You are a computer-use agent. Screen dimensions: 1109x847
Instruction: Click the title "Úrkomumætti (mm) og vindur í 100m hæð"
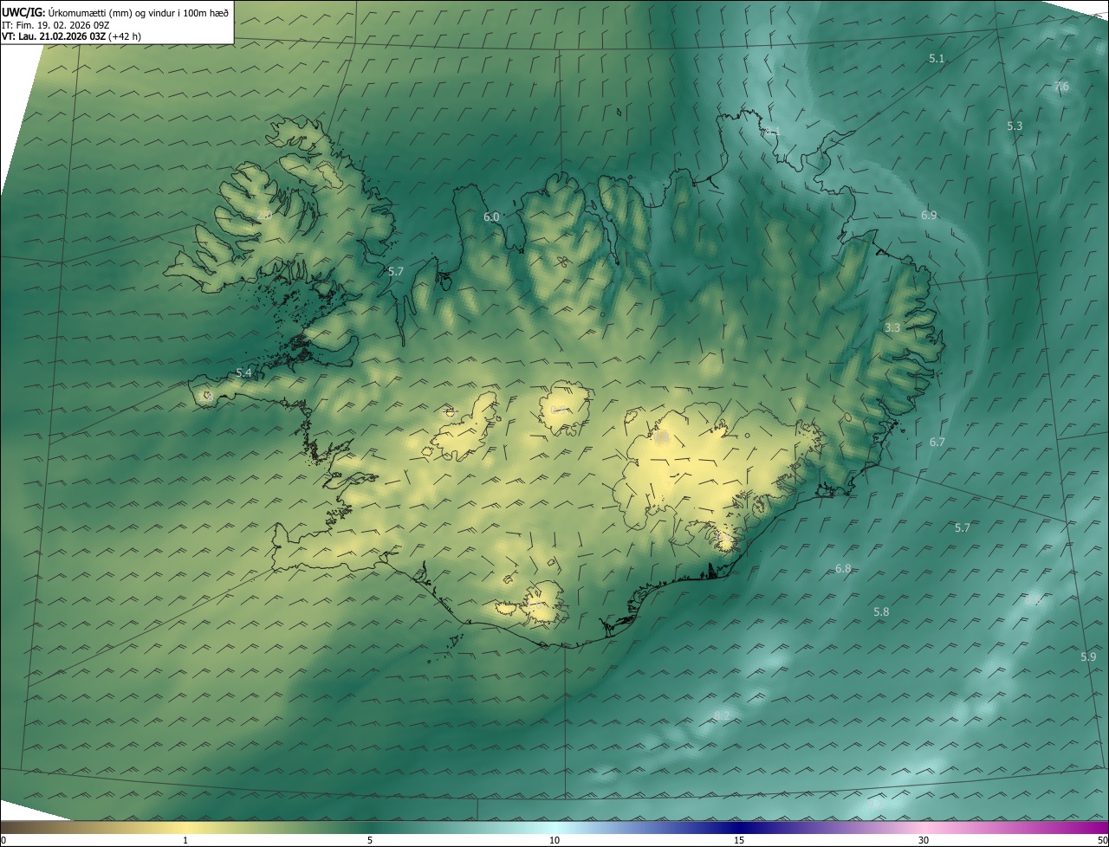[137, 12]
